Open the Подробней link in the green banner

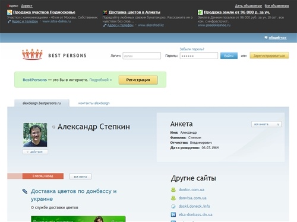100,80
